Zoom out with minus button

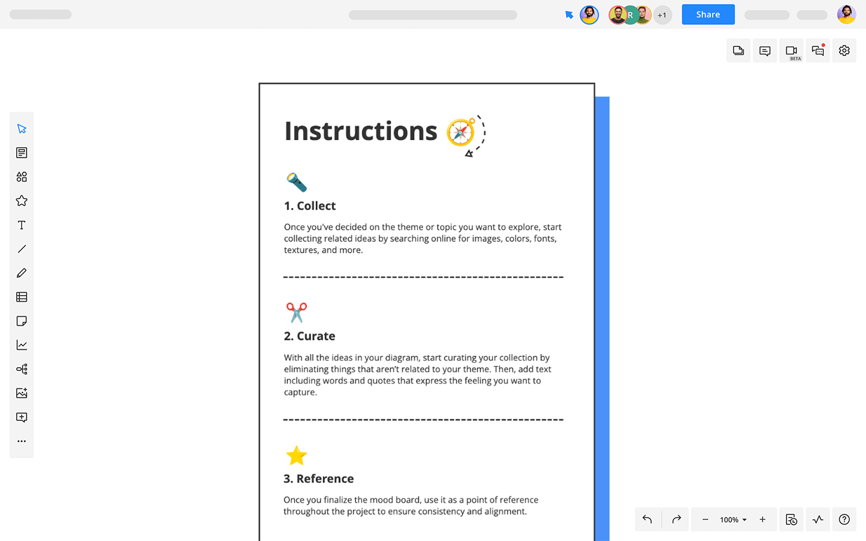[x=705, y=519]
